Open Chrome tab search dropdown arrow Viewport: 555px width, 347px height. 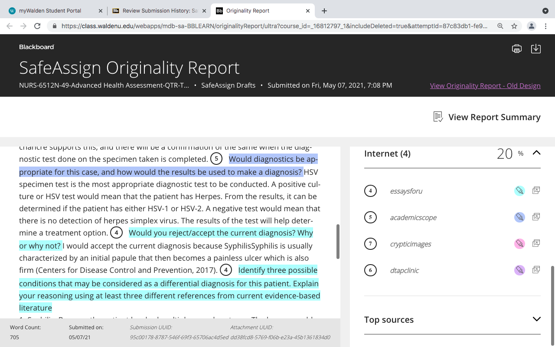tap(545, 11)
